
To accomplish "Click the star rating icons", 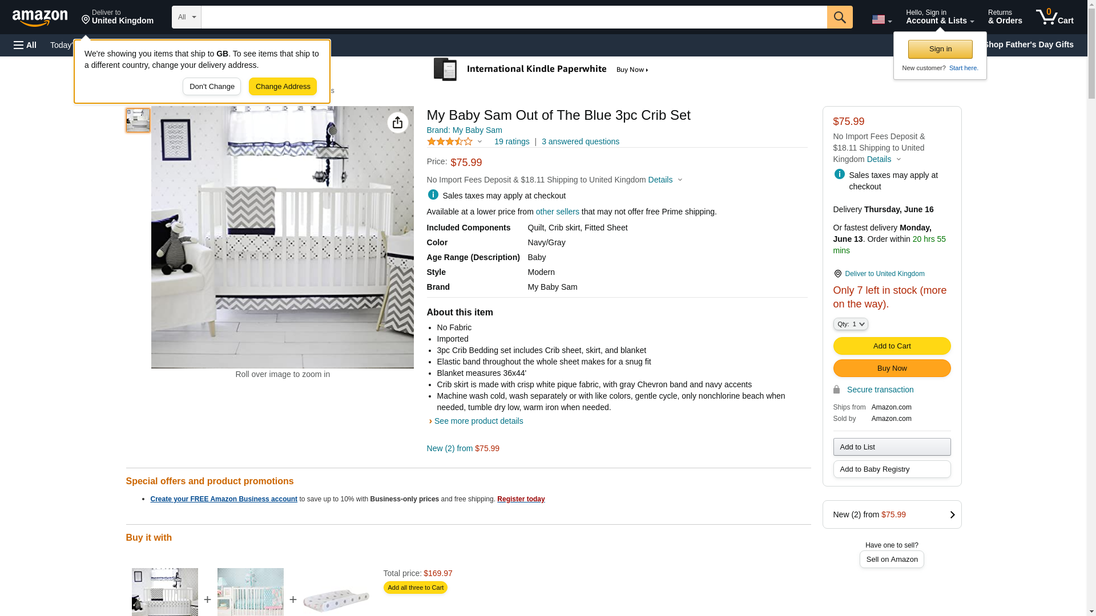I will point(450,141).
